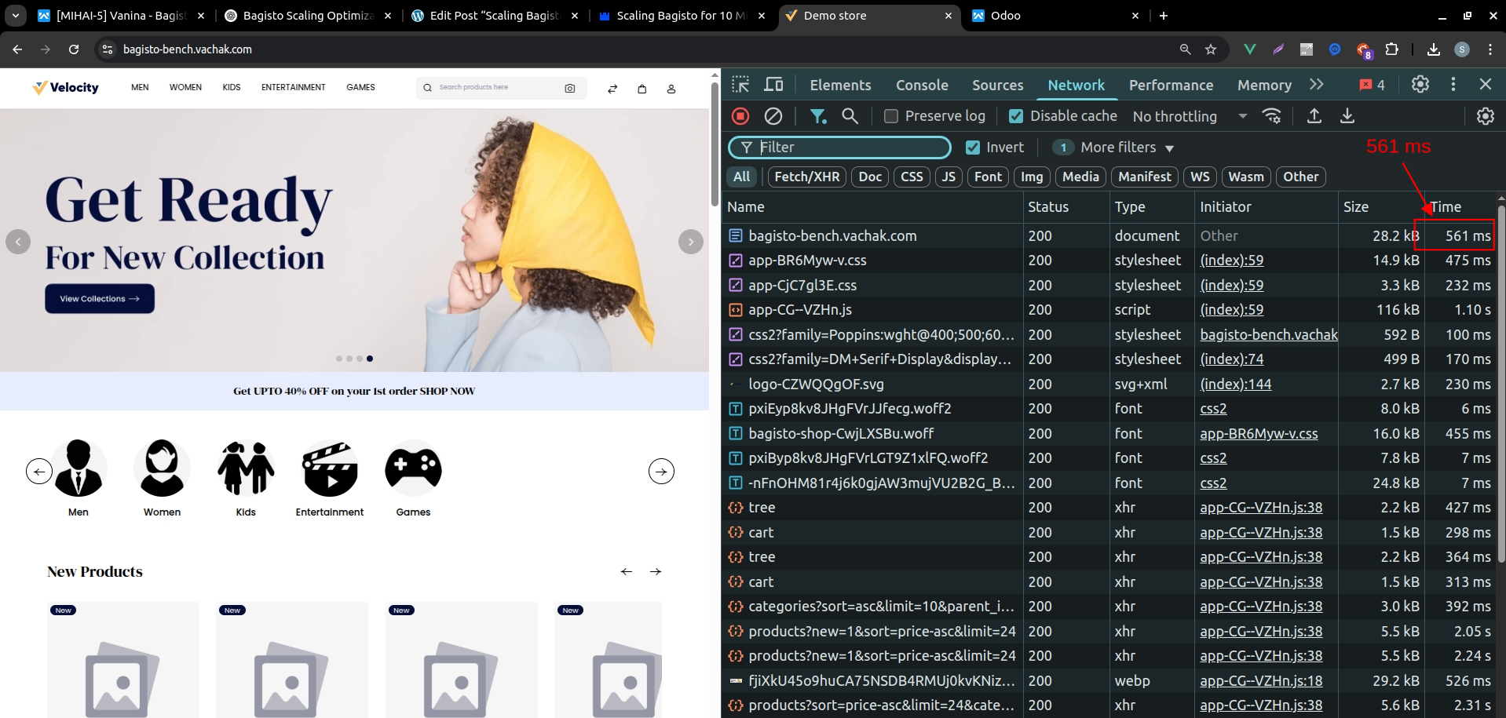Open the user profile icon
The image size is (1506, 718).
671,89
